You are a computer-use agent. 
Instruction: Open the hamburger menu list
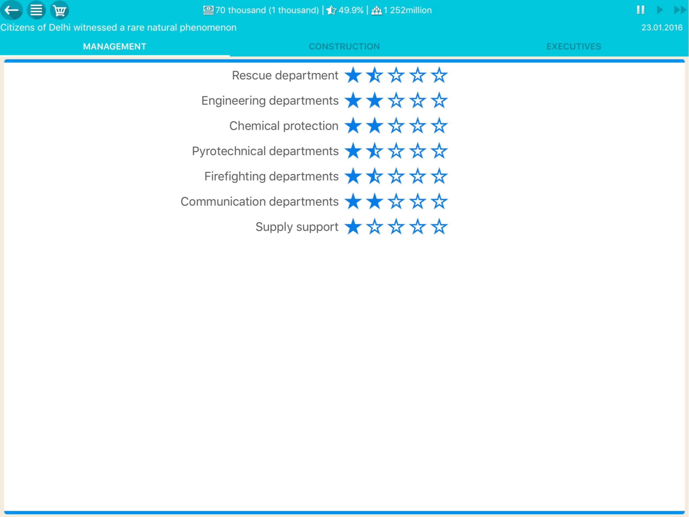coord(36,10)
